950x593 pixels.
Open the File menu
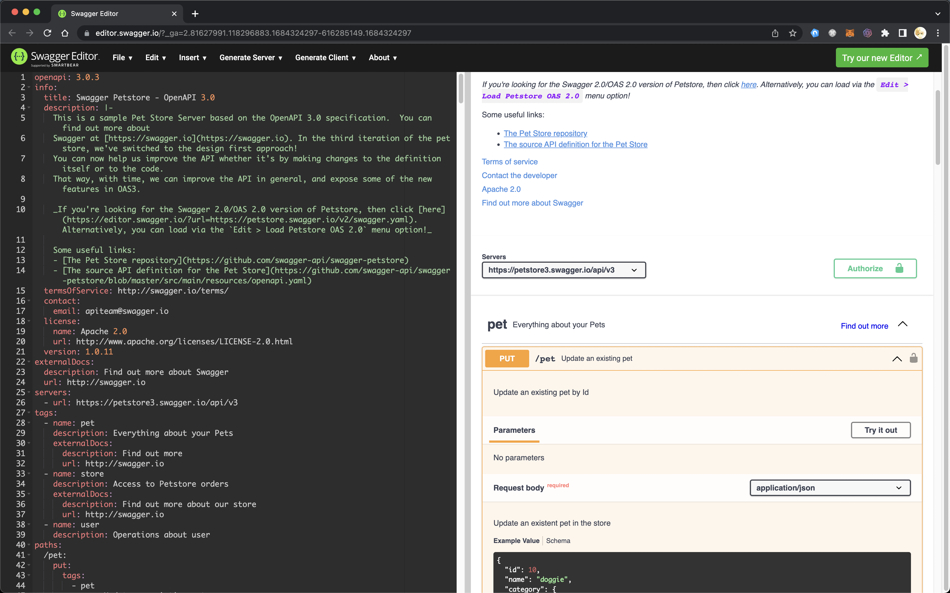point(122,58)
